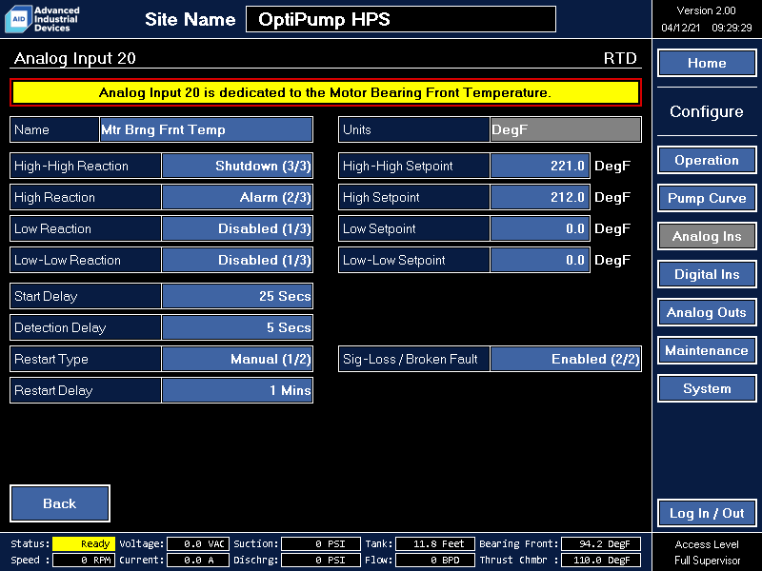
Task: Open the System settings page
Action: 707,388
